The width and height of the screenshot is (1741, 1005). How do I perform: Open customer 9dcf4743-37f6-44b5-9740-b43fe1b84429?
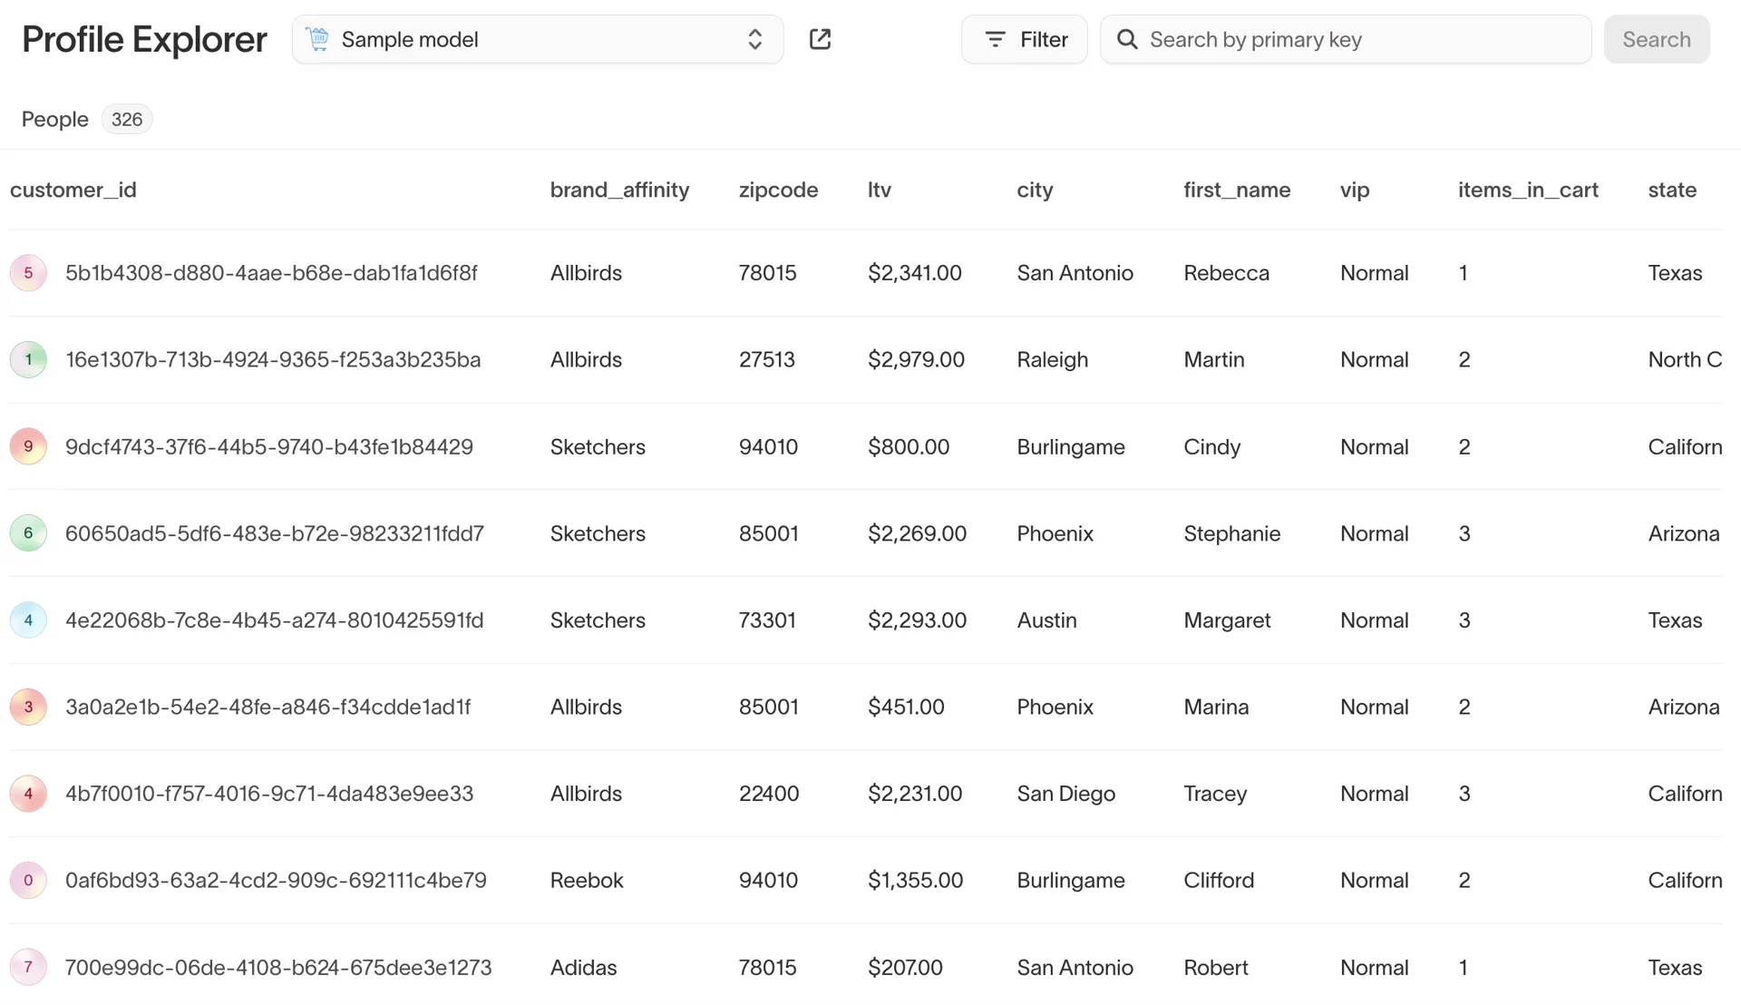[269, 446]
